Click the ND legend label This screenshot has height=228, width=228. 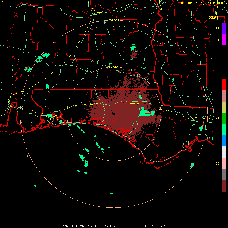pyautogui.click(x=217, y=197)
